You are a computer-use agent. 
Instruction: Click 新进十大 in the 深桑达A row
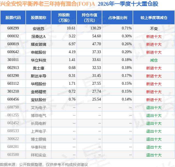(154, 37)
